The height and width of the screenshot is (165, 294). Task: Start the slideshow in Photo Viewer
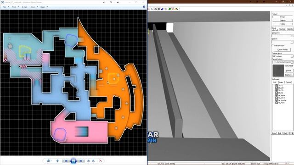[73, 161]
